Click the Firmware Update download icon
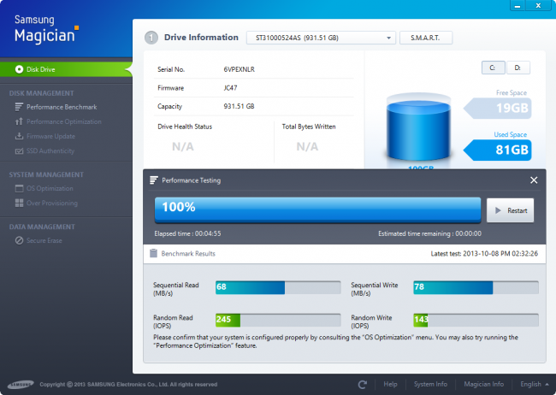 pyautogui.click(x=19, y=136)
